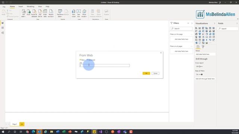Collapse the Visualizations pane chevron

pos(214,23)
